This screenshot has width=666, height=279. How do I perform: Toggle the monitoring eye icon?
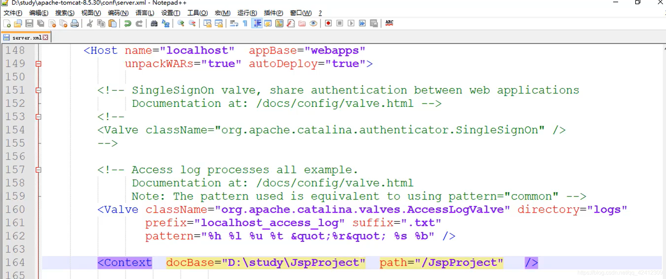click(x=313, y=23)
